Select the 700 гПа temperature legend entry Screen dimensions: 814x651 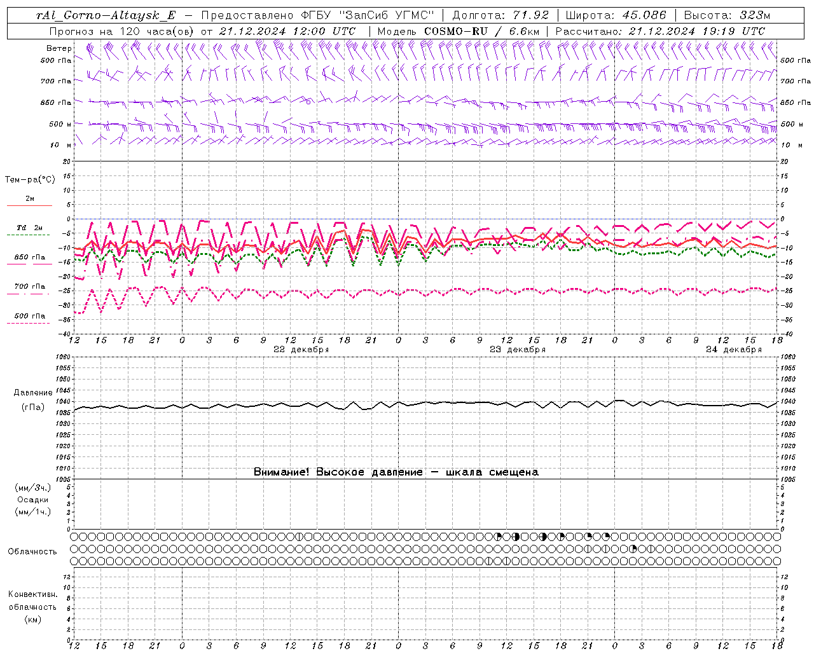point(29,287)
